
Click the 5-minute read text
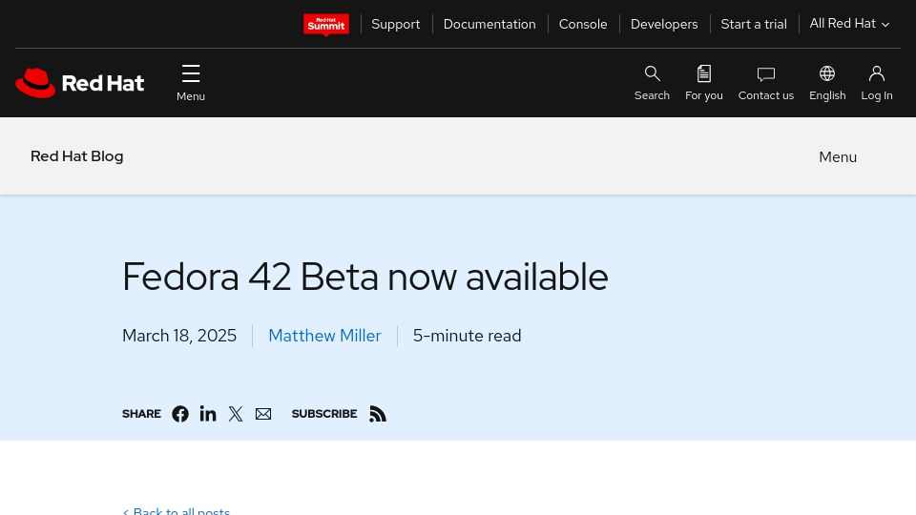coord(468,336)
